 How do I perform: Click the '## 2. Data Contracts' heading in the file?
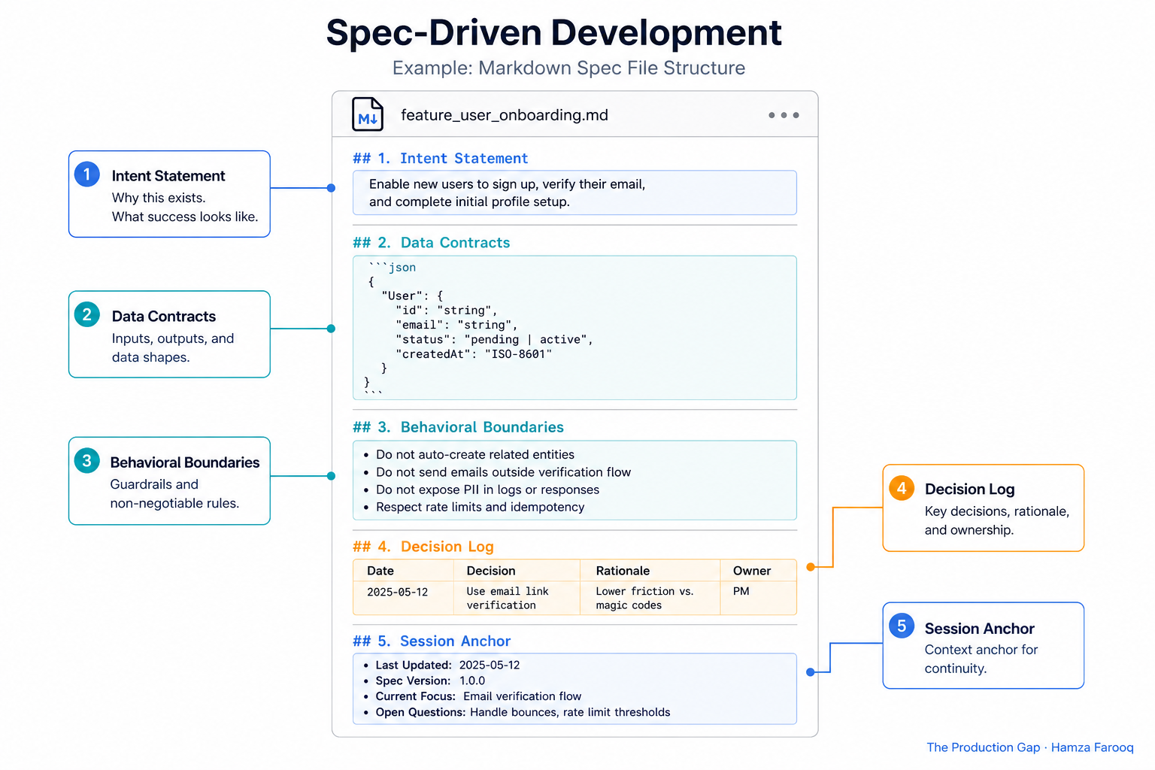432,243
